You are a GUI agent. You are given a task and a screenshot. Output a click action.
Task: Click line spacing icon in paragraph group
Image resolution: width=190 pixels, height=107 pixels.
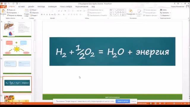click(85, 11)
